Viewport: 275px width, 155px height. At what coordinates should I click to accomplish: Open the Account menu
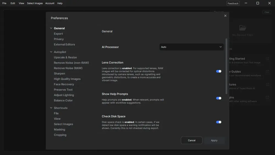point(50,3)
